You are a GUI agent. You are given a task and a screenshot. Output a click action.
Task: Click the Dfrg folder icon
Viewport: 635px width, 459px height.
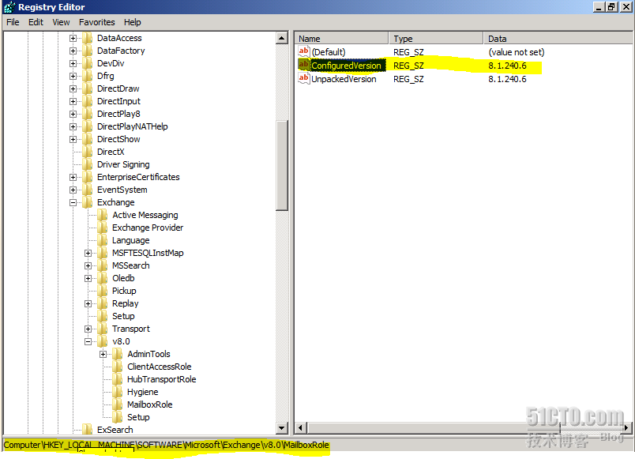(87, 76)
